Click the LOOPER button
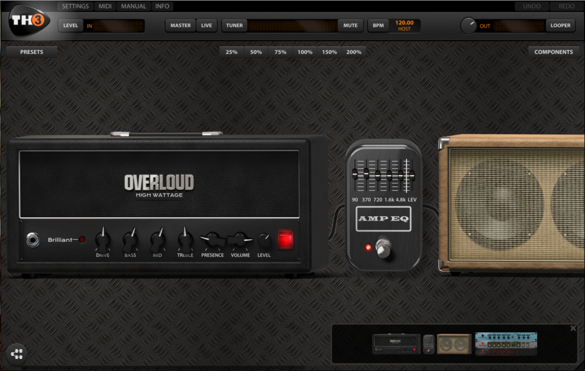The height and width of the screenshot is (371, 585). (560, 25)
